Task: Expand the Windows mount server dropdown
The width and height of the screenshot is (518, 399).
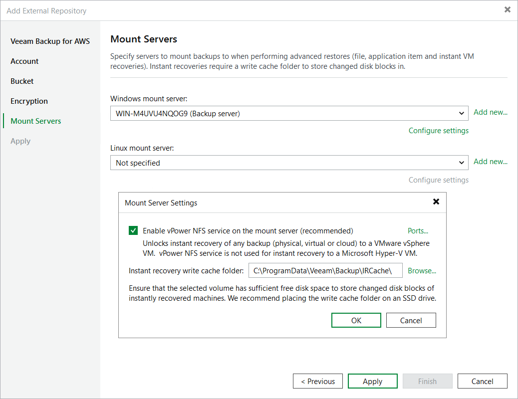Action: click(x=462, y=113)
